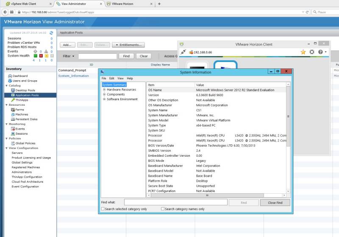Toggle Search category names only
The height and width of the screenshot is (237, 339).
pos(163,209)
